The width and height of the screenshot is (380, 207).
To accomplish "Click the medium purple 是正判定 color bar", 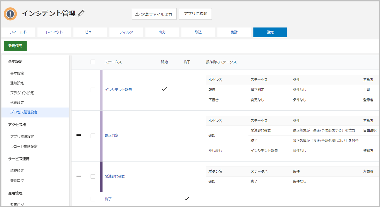I will 101,136.
